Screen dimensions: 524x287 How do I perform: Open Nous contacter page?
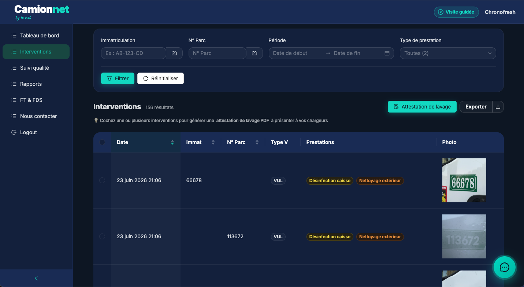[36, 116]
